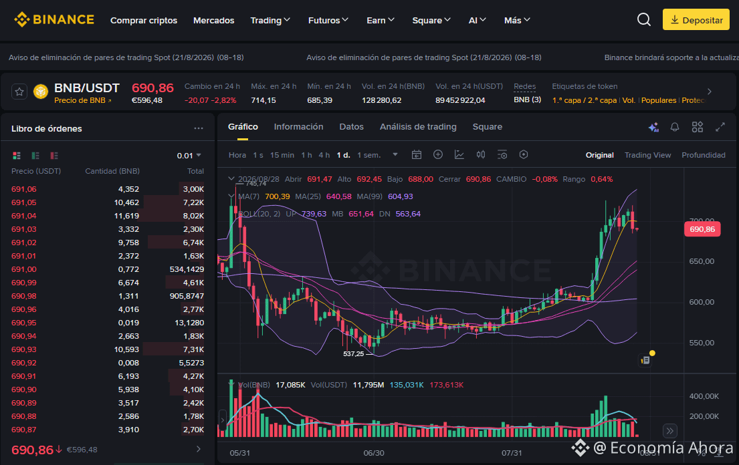The width and height of the screenshot is (739, 465).
Task: Select sell orders only order book view
Action: (x=54, y=155)
